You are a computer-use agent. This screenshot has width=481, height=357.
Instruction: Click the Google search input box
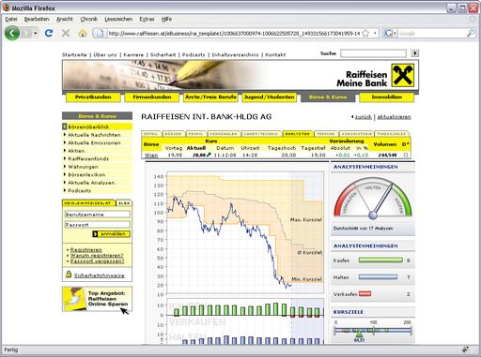coord(432,33)
